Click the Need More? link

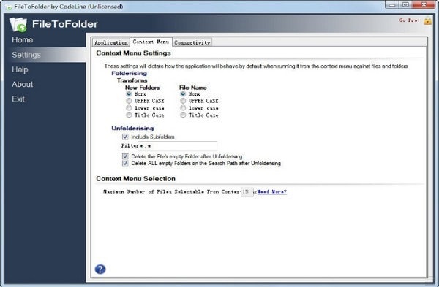(272, 192)
